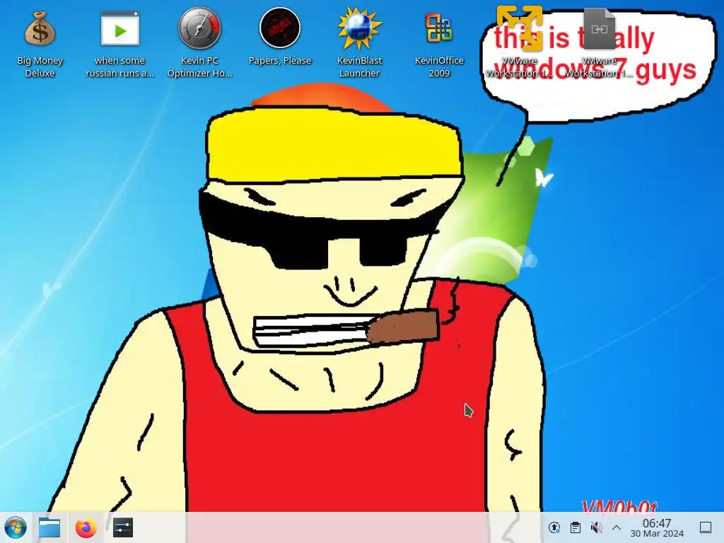Launch Kevin PC Optimizer from the desktop

pos(199,42)
